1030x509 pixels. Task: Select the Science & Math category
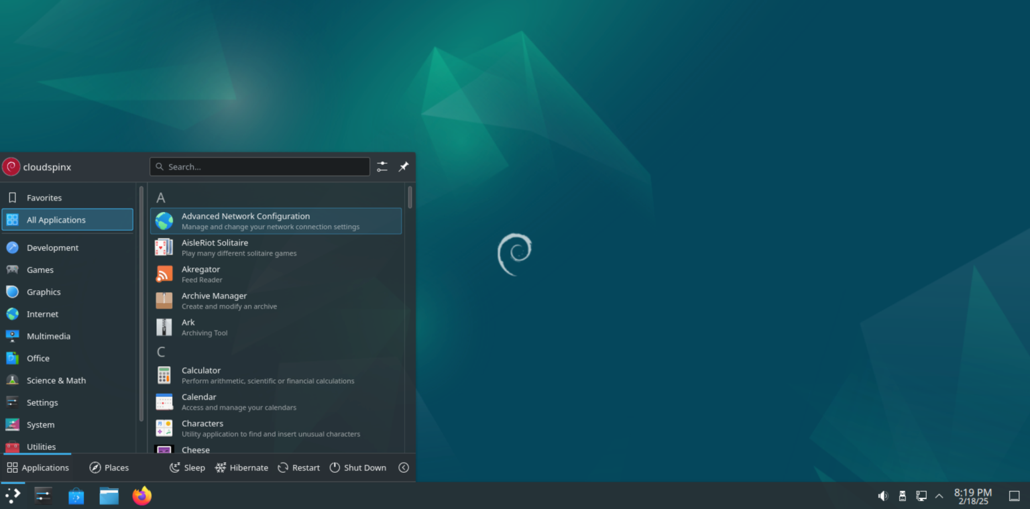(x=56, y=380)
